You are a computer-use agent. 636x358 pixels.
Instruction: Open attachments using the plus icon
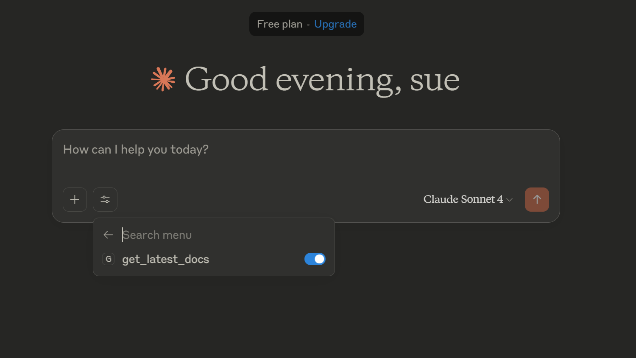(x=75, y=199)
